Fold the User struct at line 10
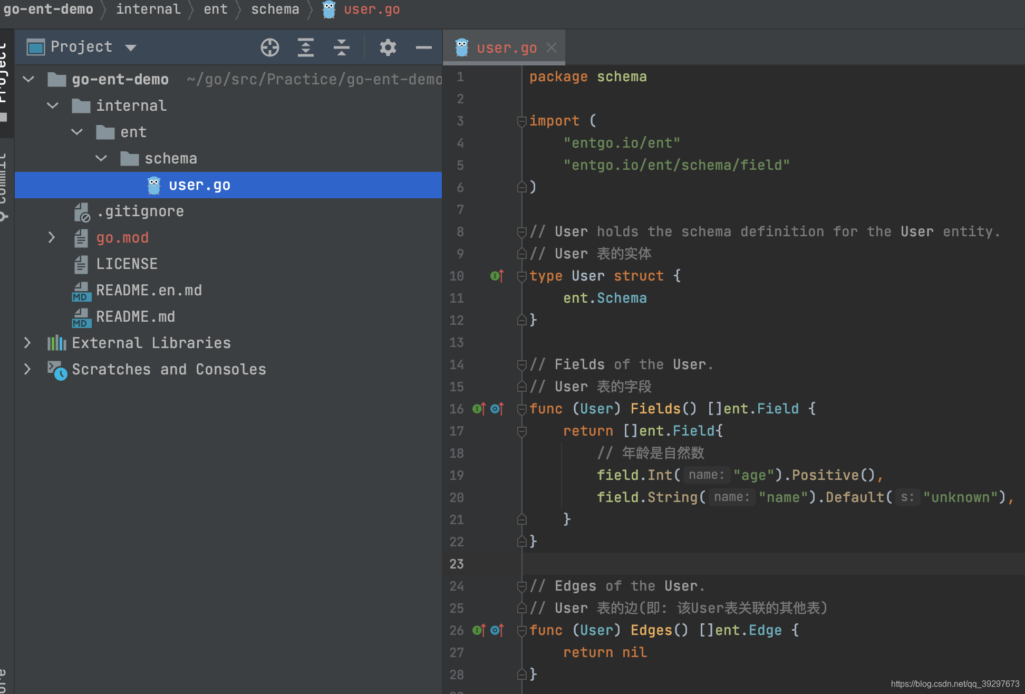This screenshot has width=1025, height=694. pos(522,276)
